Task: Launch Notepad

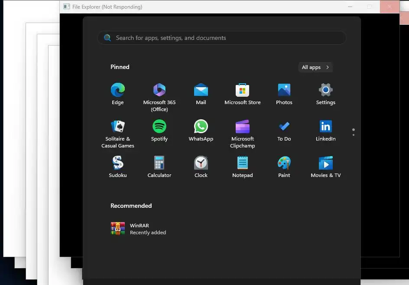Action: pos(243,167)
